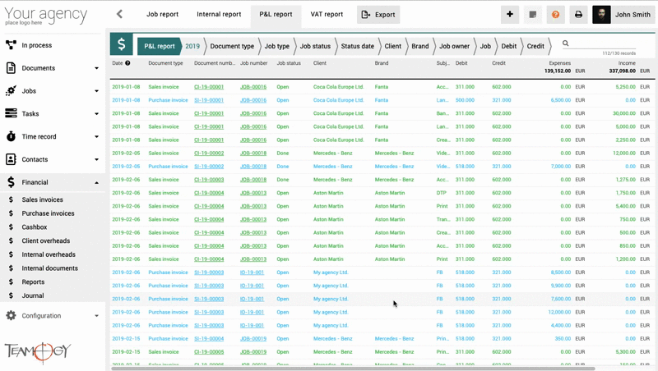The image size is (658, 371).
Task: Expand the Documents menu arrow
Action: click(x=96, y=68)
